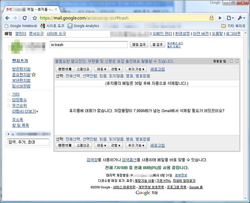Open the 이동 dropdown in the upper toolbar
This screenshot has height=203, width=250.
(x=102, y=69)
